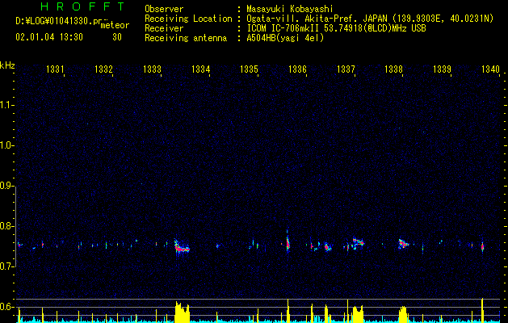Click the 1339 time marker
508x323 pixels.
(x=443, y=69)
